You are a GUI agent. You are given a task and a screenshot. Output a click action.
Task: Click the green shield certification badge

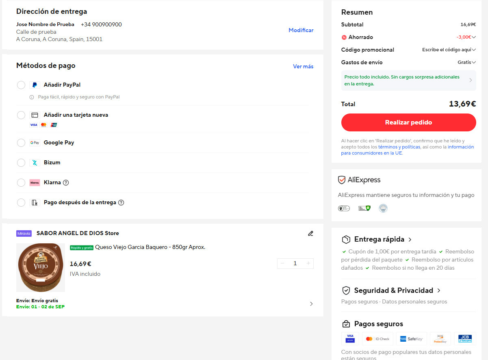coord(364,208)
